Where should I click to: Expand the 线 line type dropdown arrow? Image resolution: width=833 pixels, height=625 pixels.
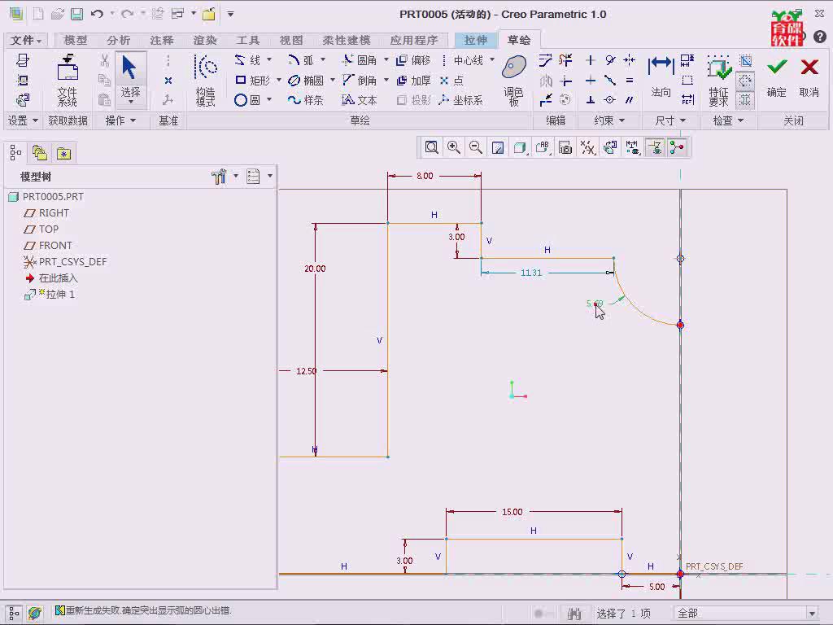[x=269, y=59]
